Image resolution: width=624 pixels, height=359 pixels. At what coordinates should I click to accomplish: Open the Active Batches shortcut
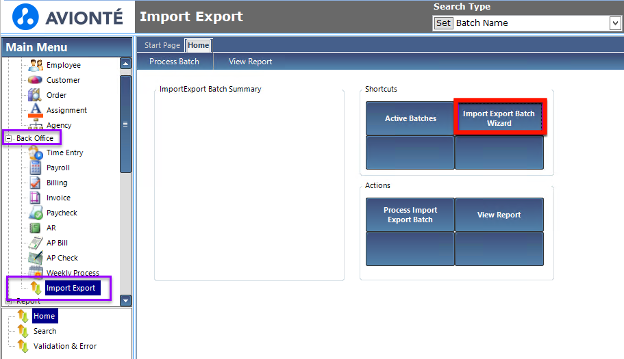tap(410, 118)
